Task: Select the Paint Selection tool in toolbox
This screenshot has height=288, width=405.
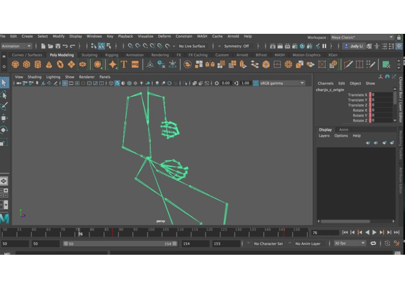Action: pyautogui.click(x=4, y=107)
